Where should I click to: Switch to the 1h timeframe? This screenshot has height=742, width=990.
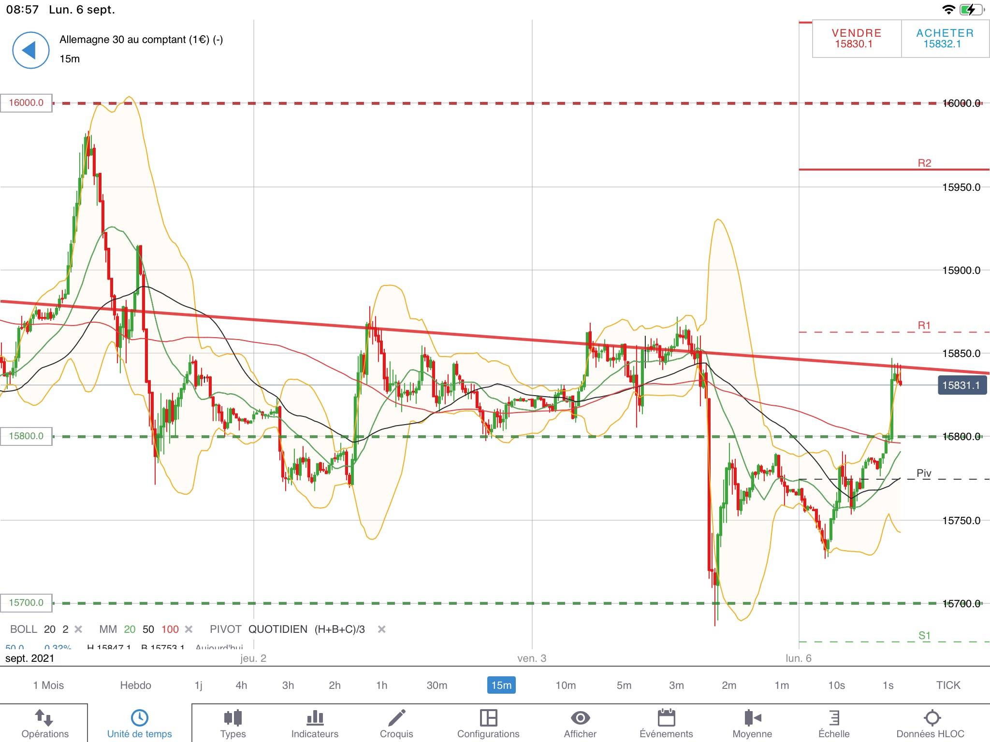381,685
